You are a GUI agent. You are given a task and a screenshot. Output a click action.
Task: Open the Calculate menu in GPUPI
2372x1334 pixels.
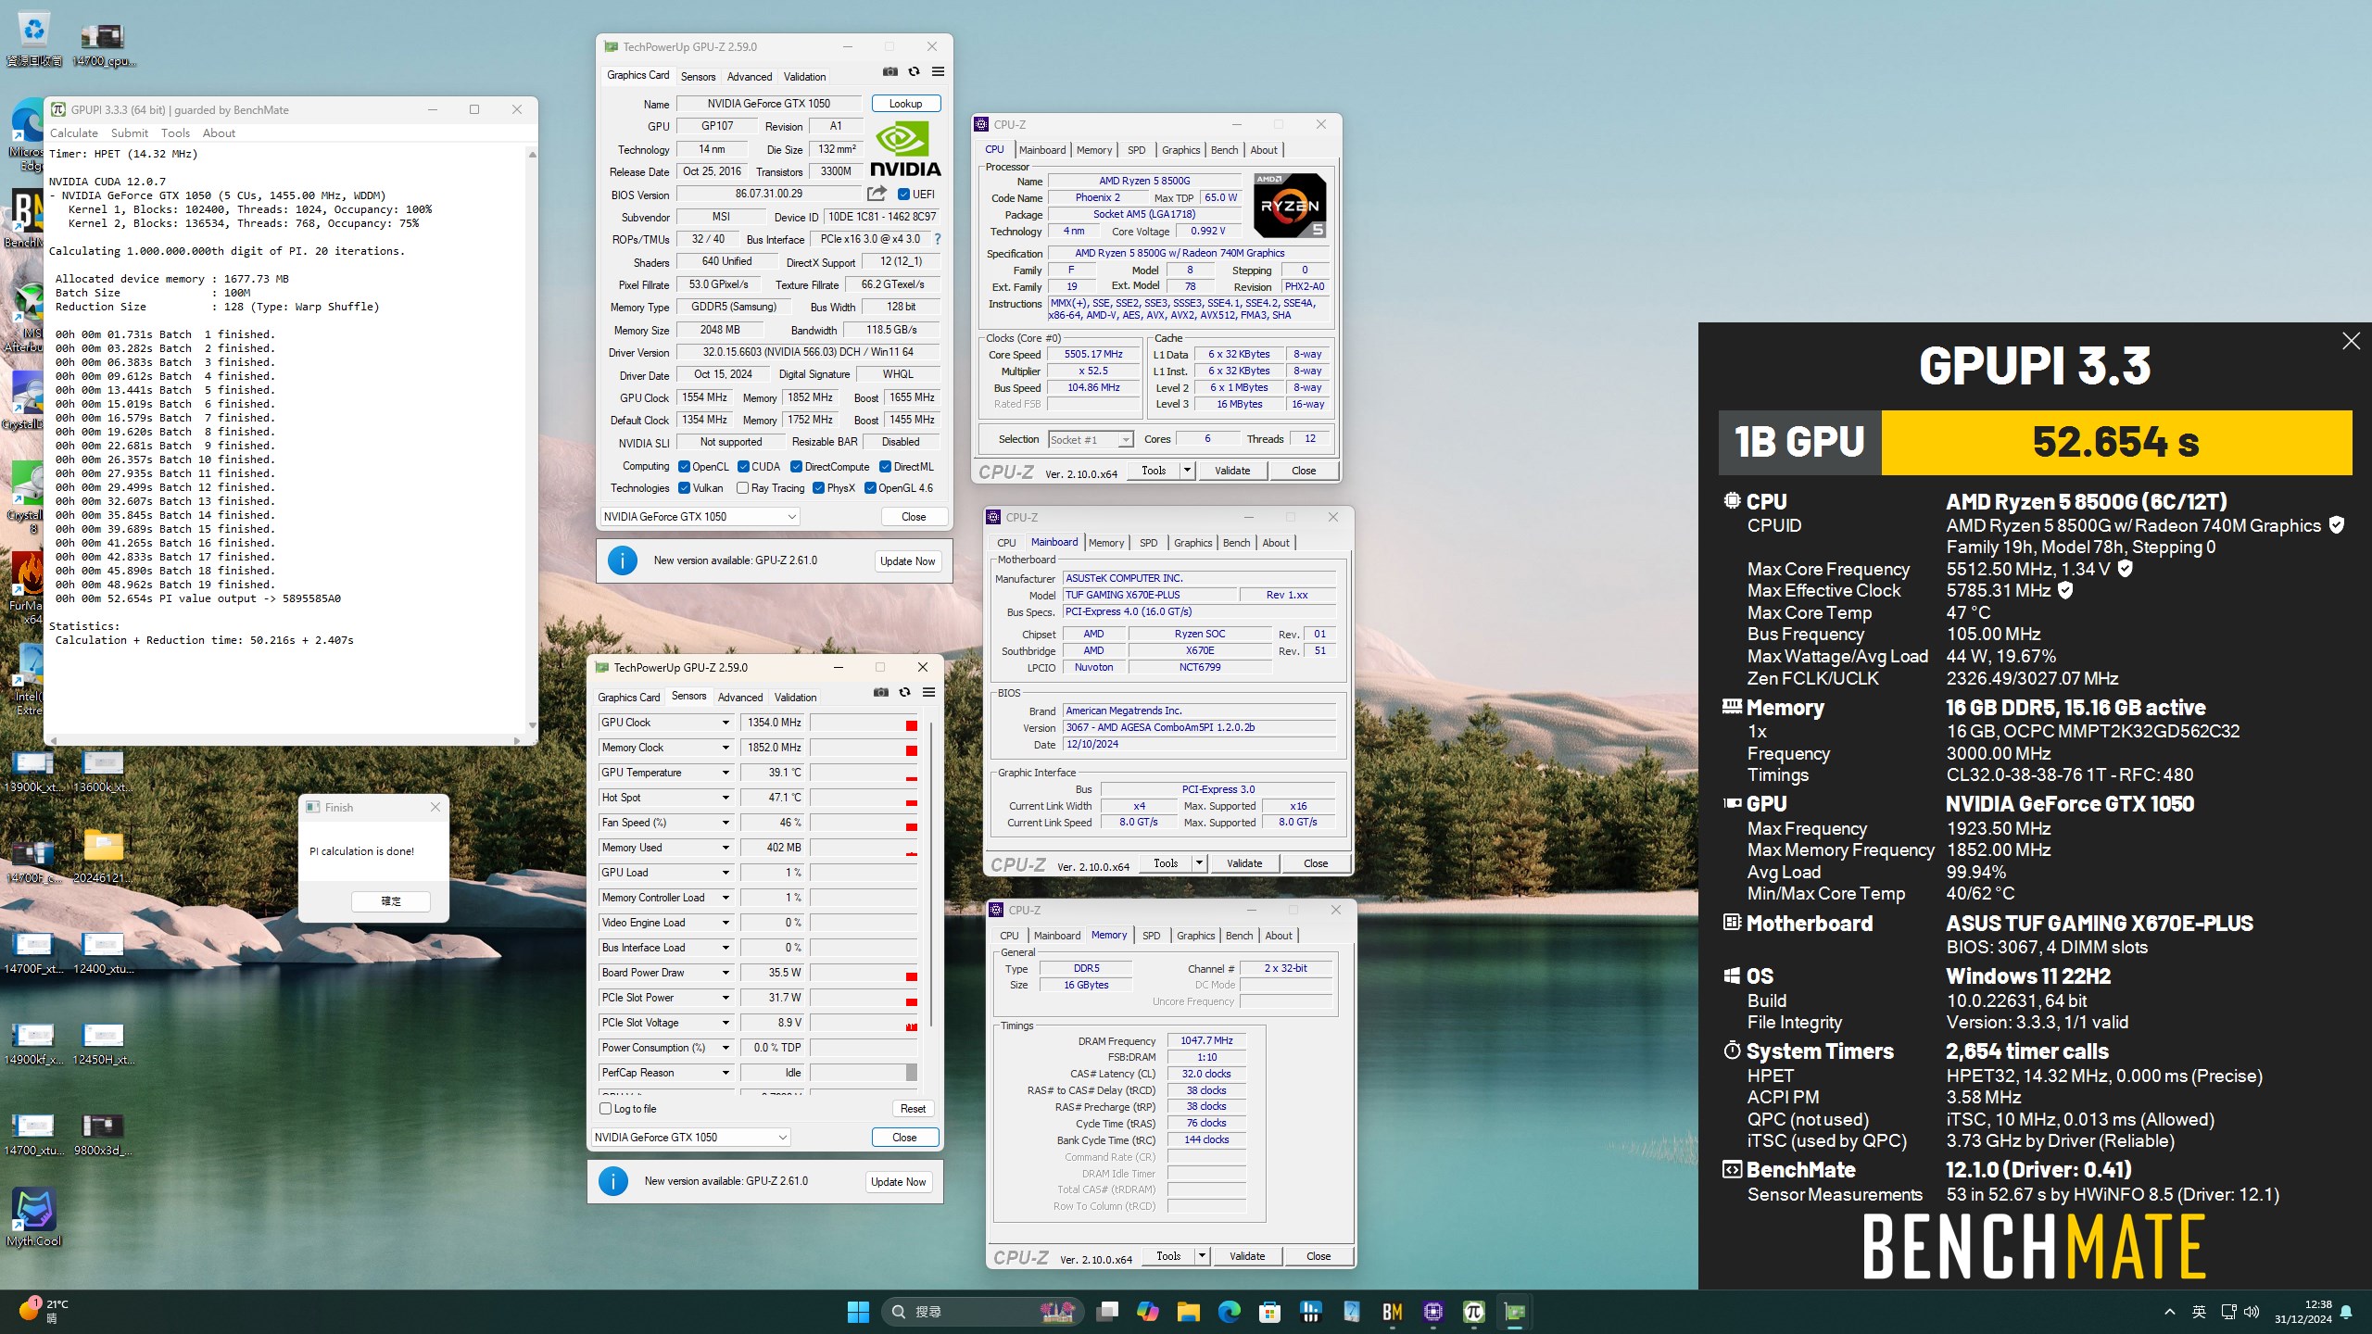(73, 133)
